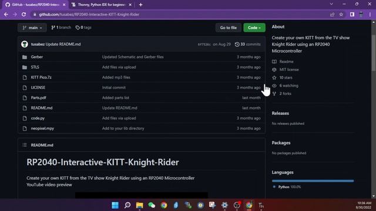
Task: Click the Python language percentage bar
Action: (313, 181)
